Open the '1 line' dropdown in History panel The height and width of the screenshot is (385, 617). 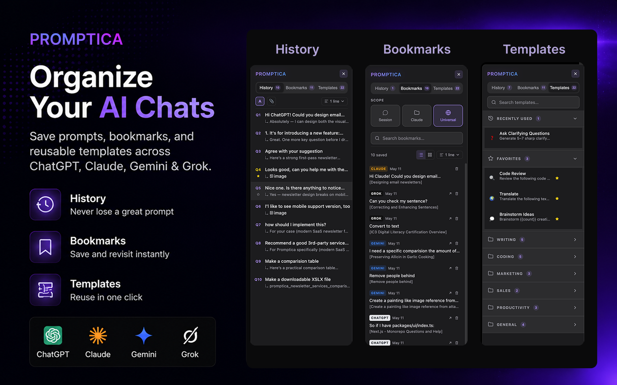[334, 101]
